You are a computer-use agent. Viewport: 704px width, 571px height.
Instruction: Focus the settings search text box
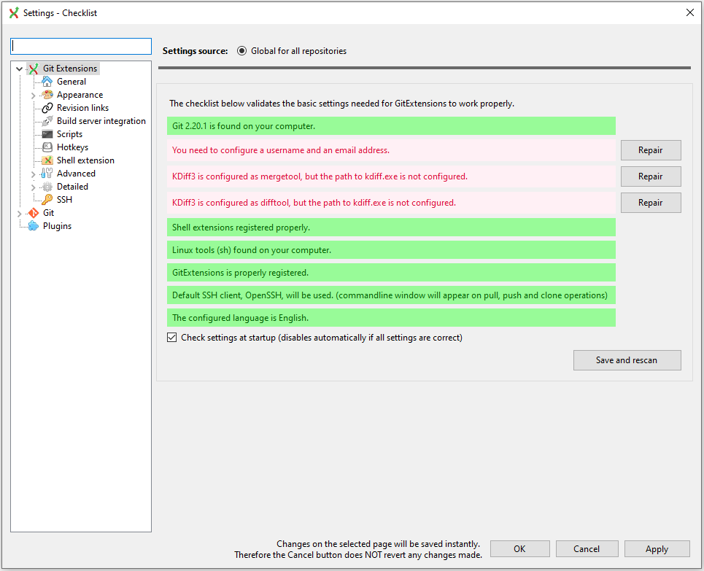[x=81, y=46]
